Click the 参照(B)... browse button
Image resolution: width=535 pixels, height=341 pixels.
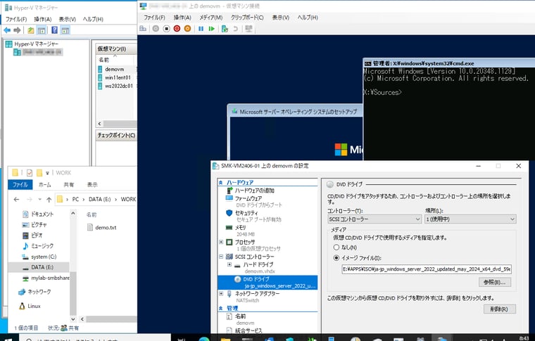click(x=495, y=283)
